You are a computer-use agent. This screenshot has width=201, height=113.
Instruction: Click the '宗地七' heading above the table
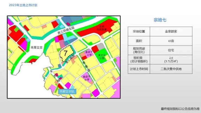point(160,20)
